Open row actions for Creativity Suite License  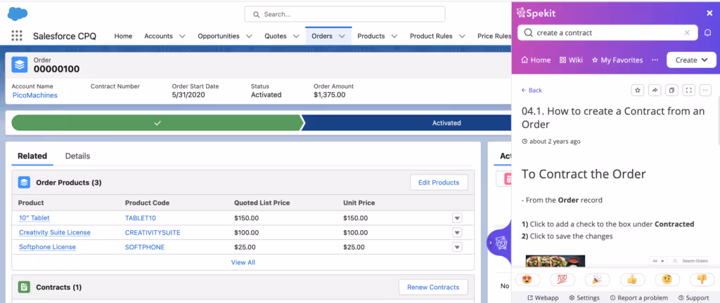[x=457, y=233]
